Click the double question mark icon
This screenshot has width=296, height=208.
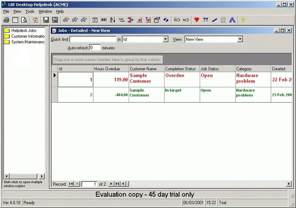[x=205, y=20]
